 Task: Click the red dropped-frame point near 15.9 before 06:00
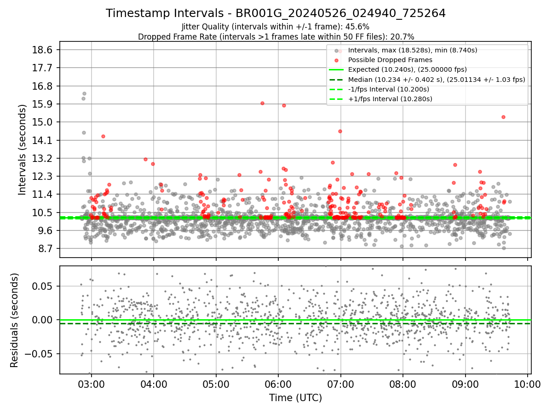[x=262, y=103]
